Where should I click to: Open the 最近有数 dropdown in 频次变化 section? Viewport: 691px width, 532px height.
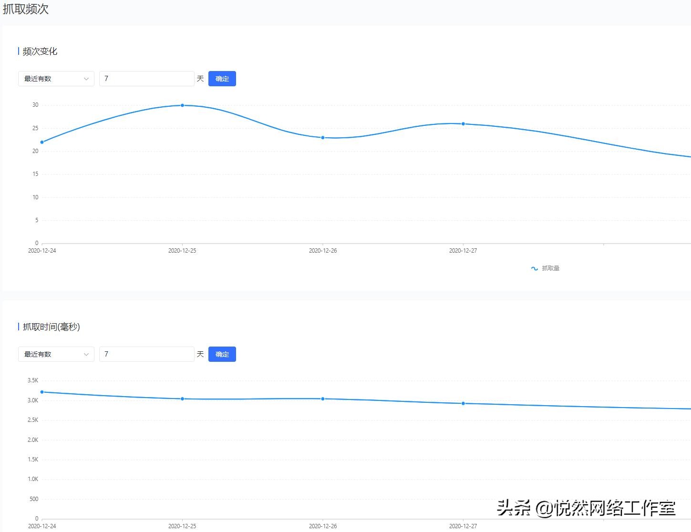click(x=56, y=79)
